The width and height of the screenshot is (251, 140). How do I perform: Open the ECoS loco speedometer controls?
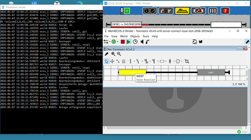150,11
